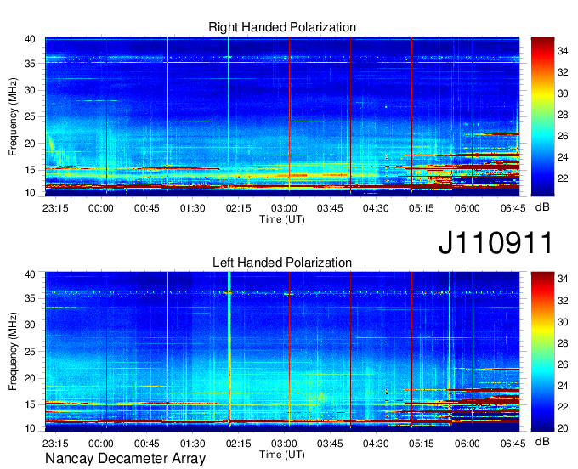Image resolution: width=578 pixels, height=469 pixels.
Task: Click 02:15 tick on Right Handed time axis
Action: click(x=239, y=208)
